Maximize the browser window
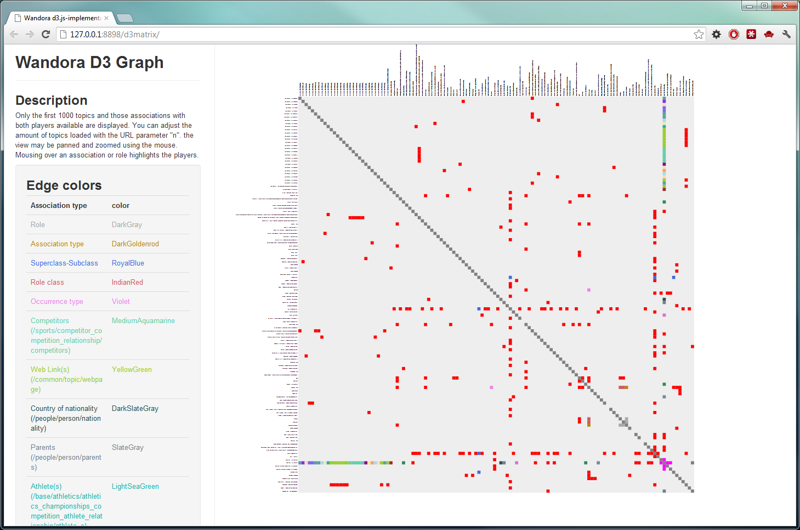 [764, 5]
